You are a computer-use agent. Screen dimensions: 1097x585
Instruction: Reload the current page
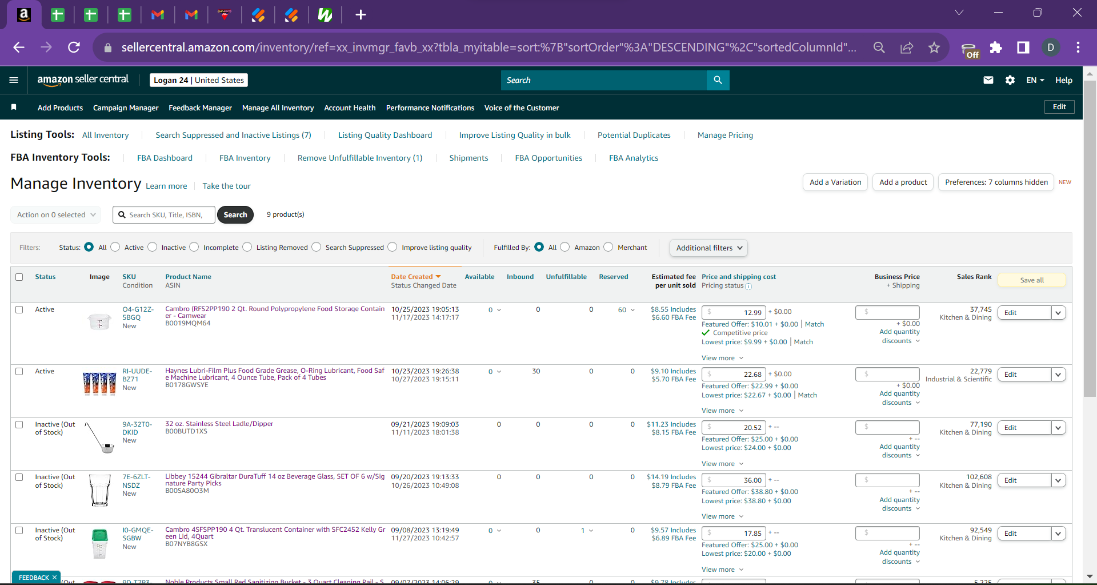[x=74, y=47]
